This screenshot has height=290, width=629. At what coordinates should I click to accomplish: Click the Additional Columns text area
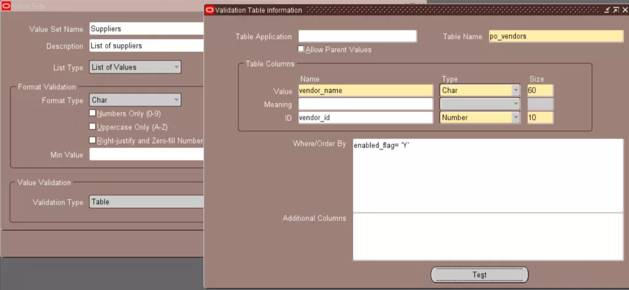[x=488, y=237]
